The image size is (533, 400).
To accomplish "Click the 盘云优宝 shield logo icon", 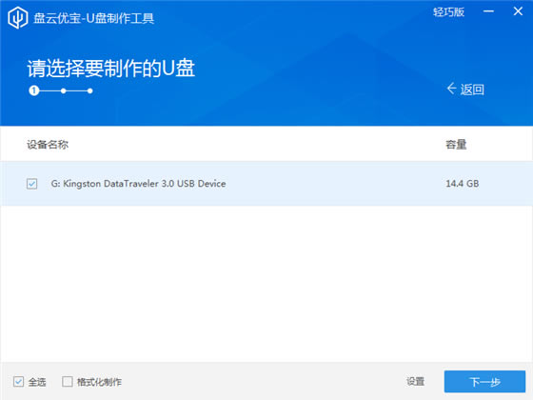I will pyautogui.click(x=18, y=18).
